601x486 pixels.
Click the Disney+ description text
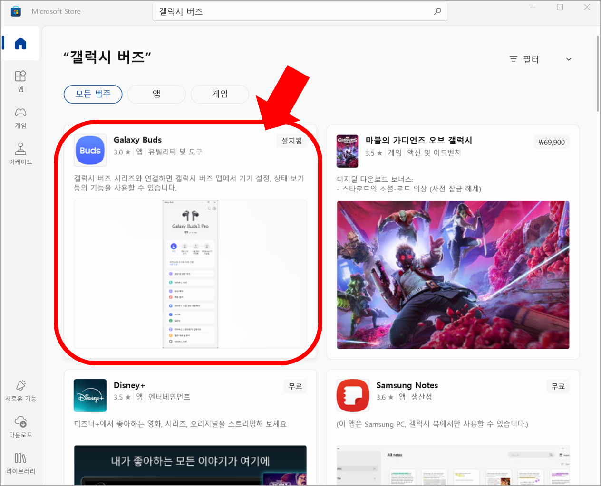point(180,424)
